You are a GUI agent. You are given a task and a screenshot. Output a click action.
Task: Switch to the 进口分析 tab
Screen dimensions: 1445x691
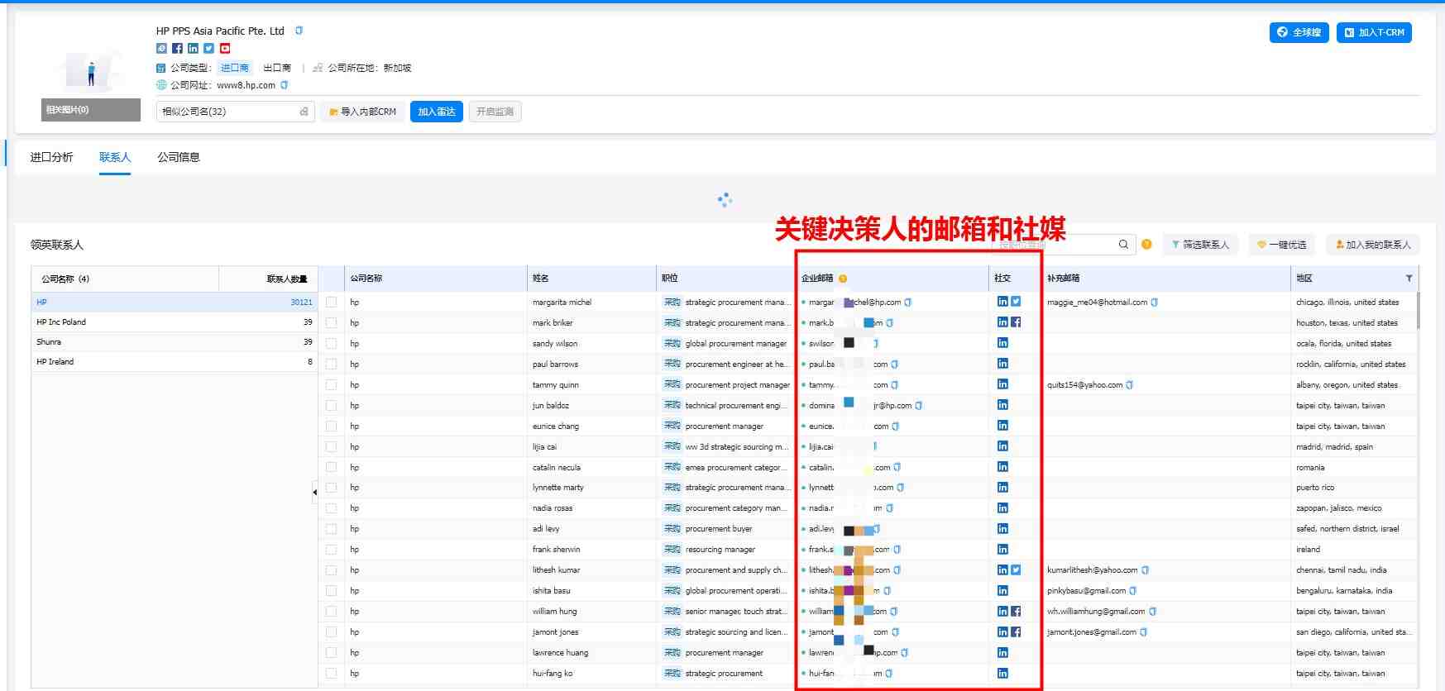point(51,157)
